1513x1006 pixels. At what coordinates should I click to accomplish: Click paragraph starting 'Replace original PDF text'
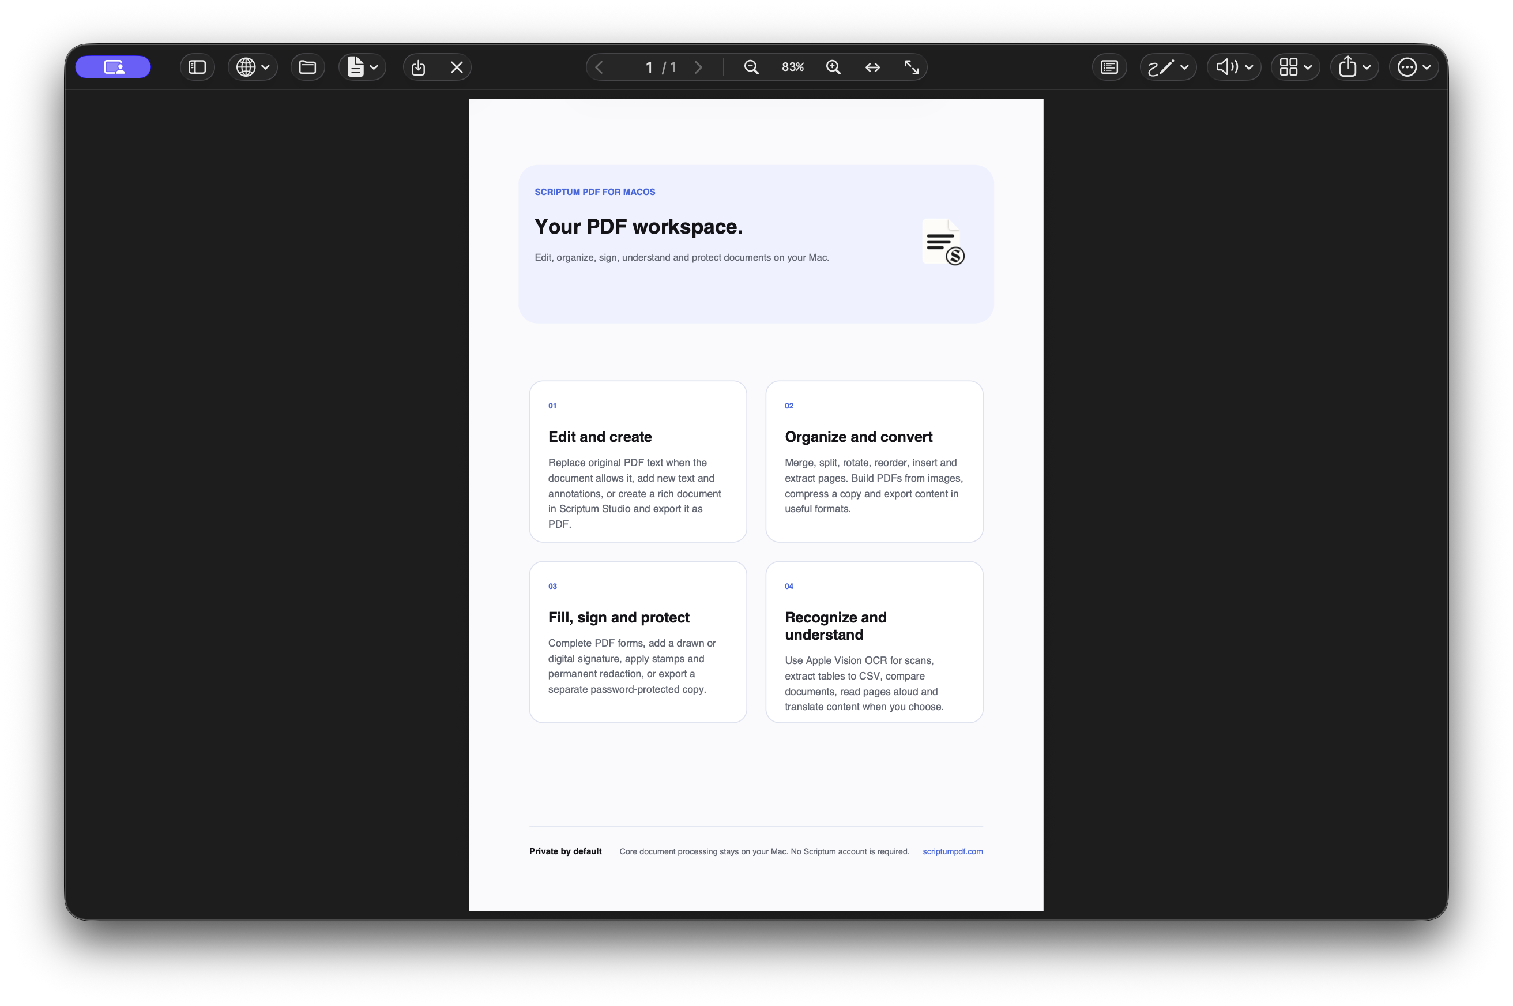(x=635, y=493)
